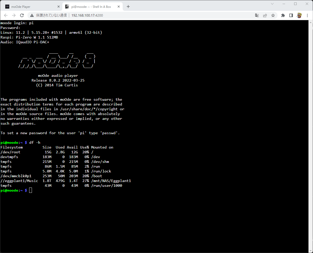The width and height of the screenshot is (313, 253).
Task: Open Google Translate page icon
Action: [x=257, y=15]
